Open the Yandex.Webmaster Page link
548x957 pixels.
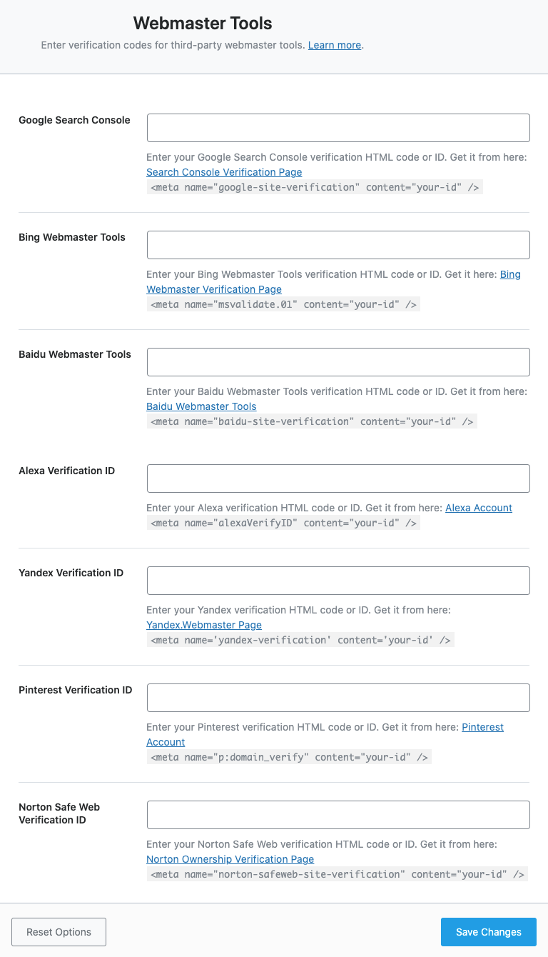tap(204, 625)
